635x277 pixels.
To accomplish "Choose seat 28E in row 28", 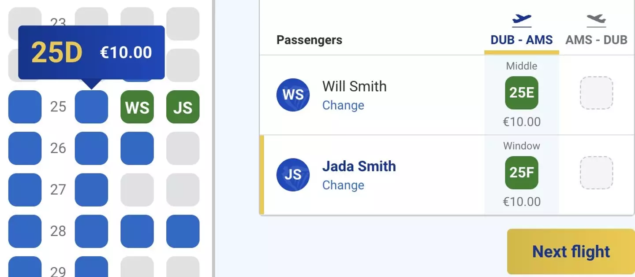I will pos(137,231).
